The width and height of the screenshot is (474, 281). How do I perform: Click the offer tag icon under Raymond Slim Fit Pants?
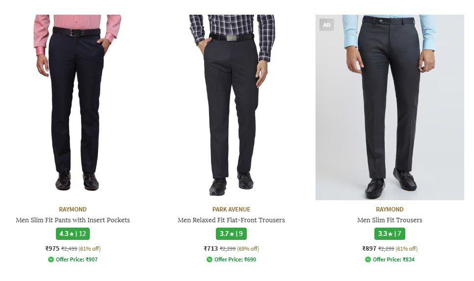tap(51, 259)
